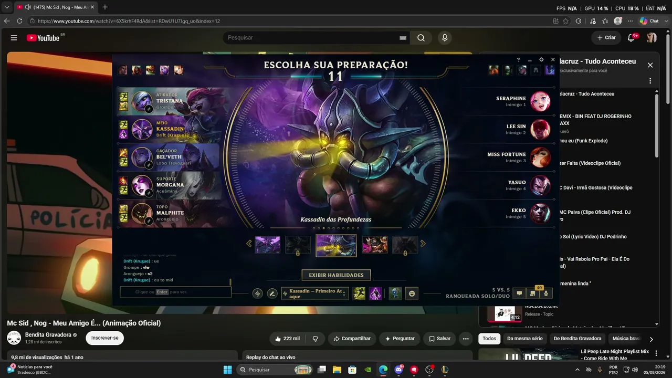Open the missions icon with 49 badge
Screen dimensions: 672x378
[x=533, y=293]
